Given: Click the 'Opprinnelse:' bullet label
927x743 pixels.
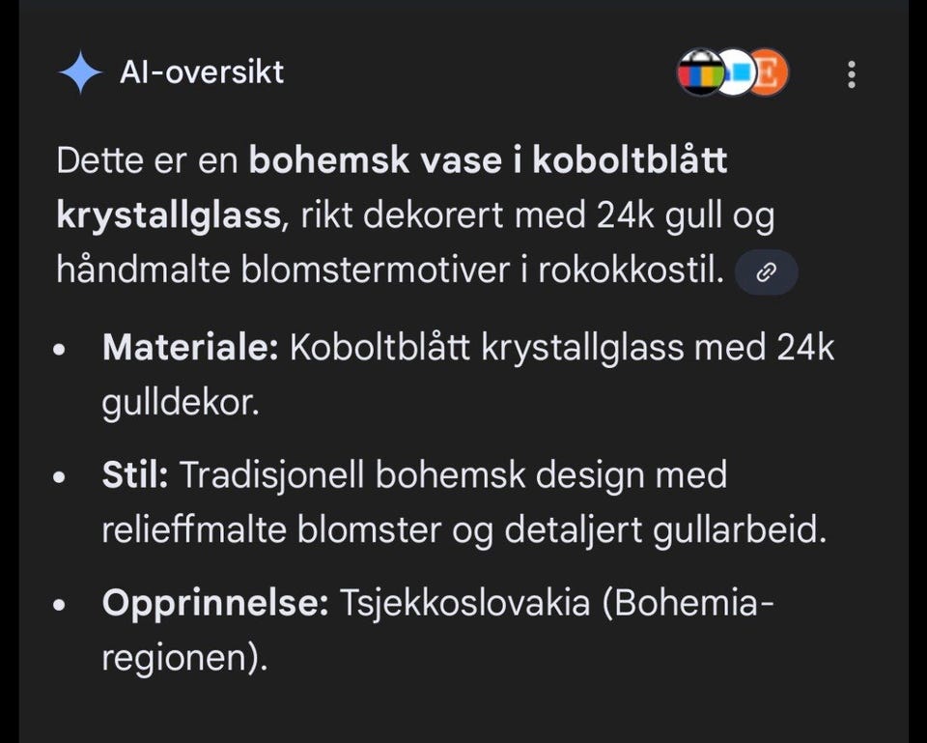Looking at the screenshot, I should tap(215, 604).
